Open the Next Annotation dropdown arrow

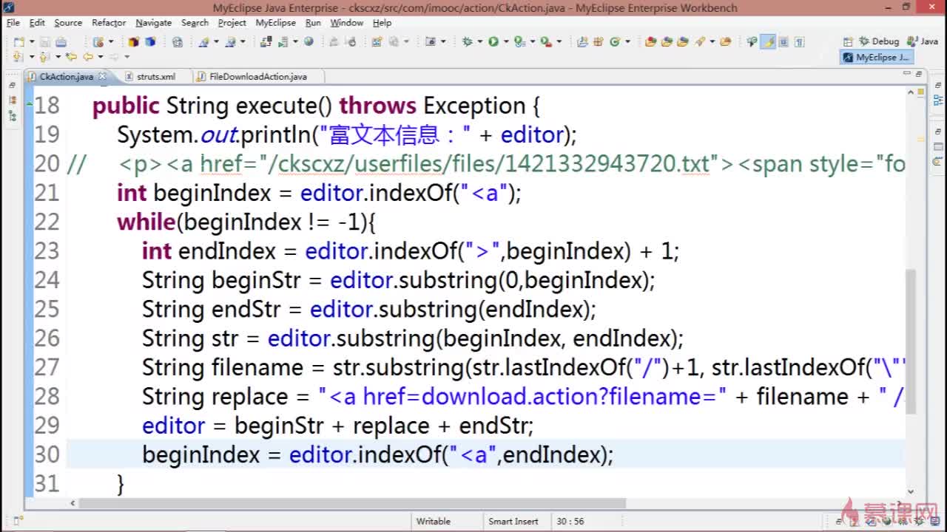[32, 57]
